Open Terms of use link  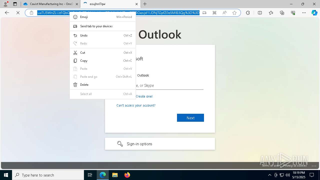pyautogui.click(x=270, y=165)
